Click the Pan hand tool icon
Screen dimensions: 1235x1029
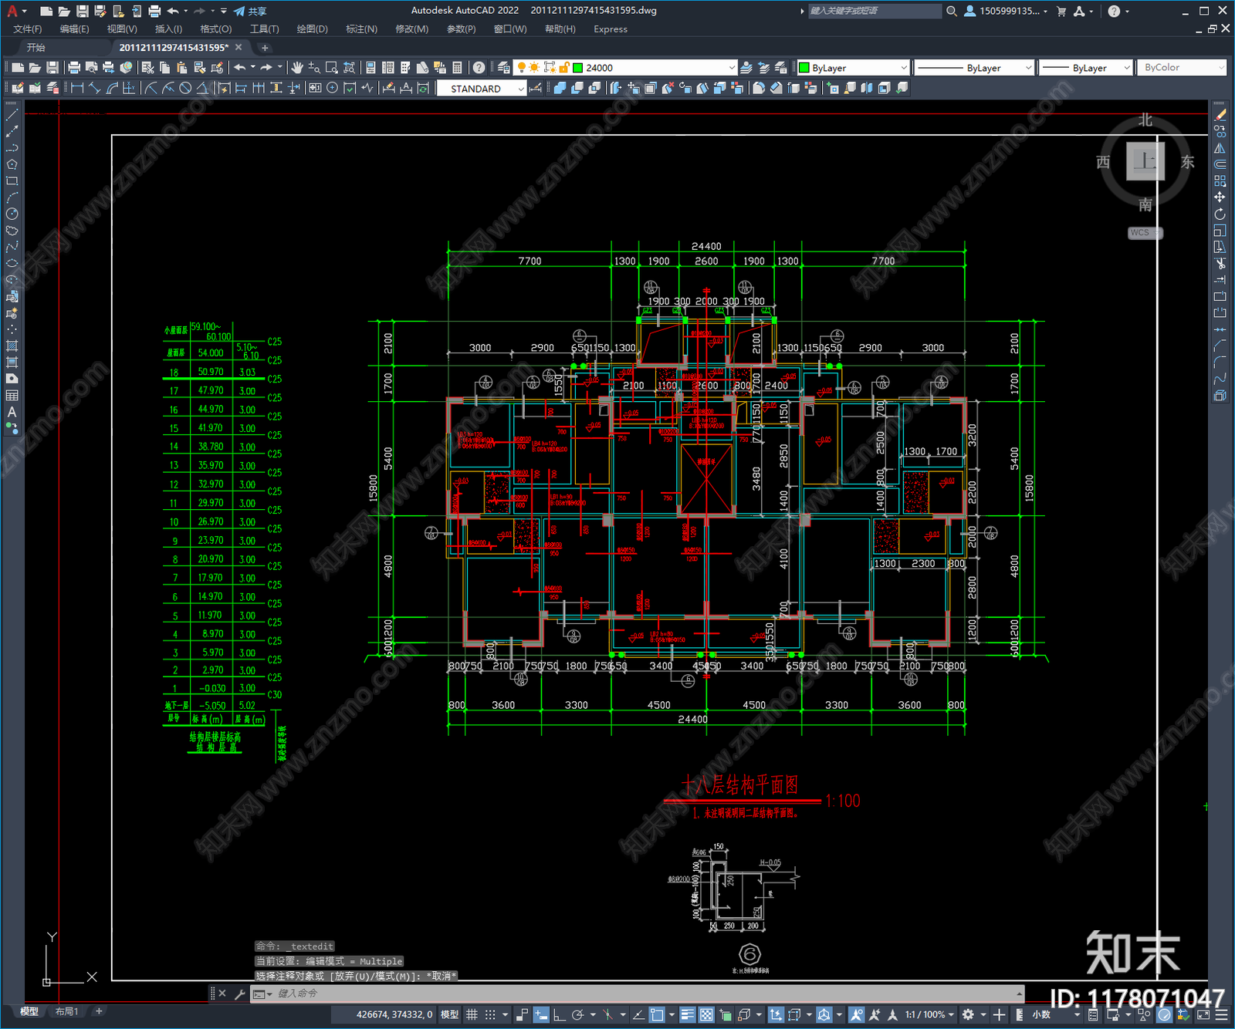(x=297, y=68)
